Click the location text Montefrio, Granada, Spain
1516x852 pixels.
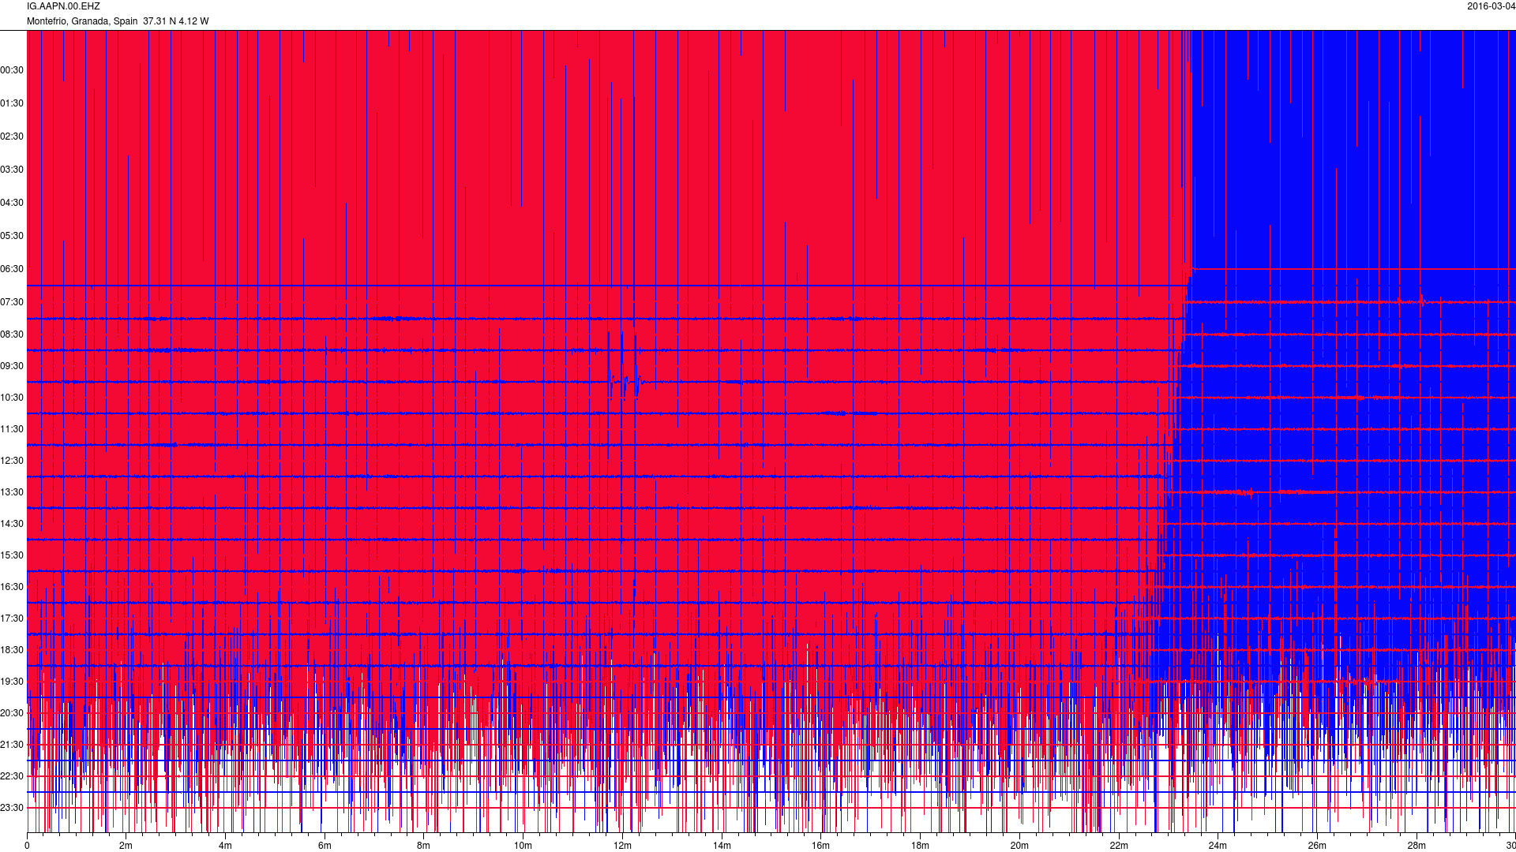pyautogui.click(x=82, y=21)
